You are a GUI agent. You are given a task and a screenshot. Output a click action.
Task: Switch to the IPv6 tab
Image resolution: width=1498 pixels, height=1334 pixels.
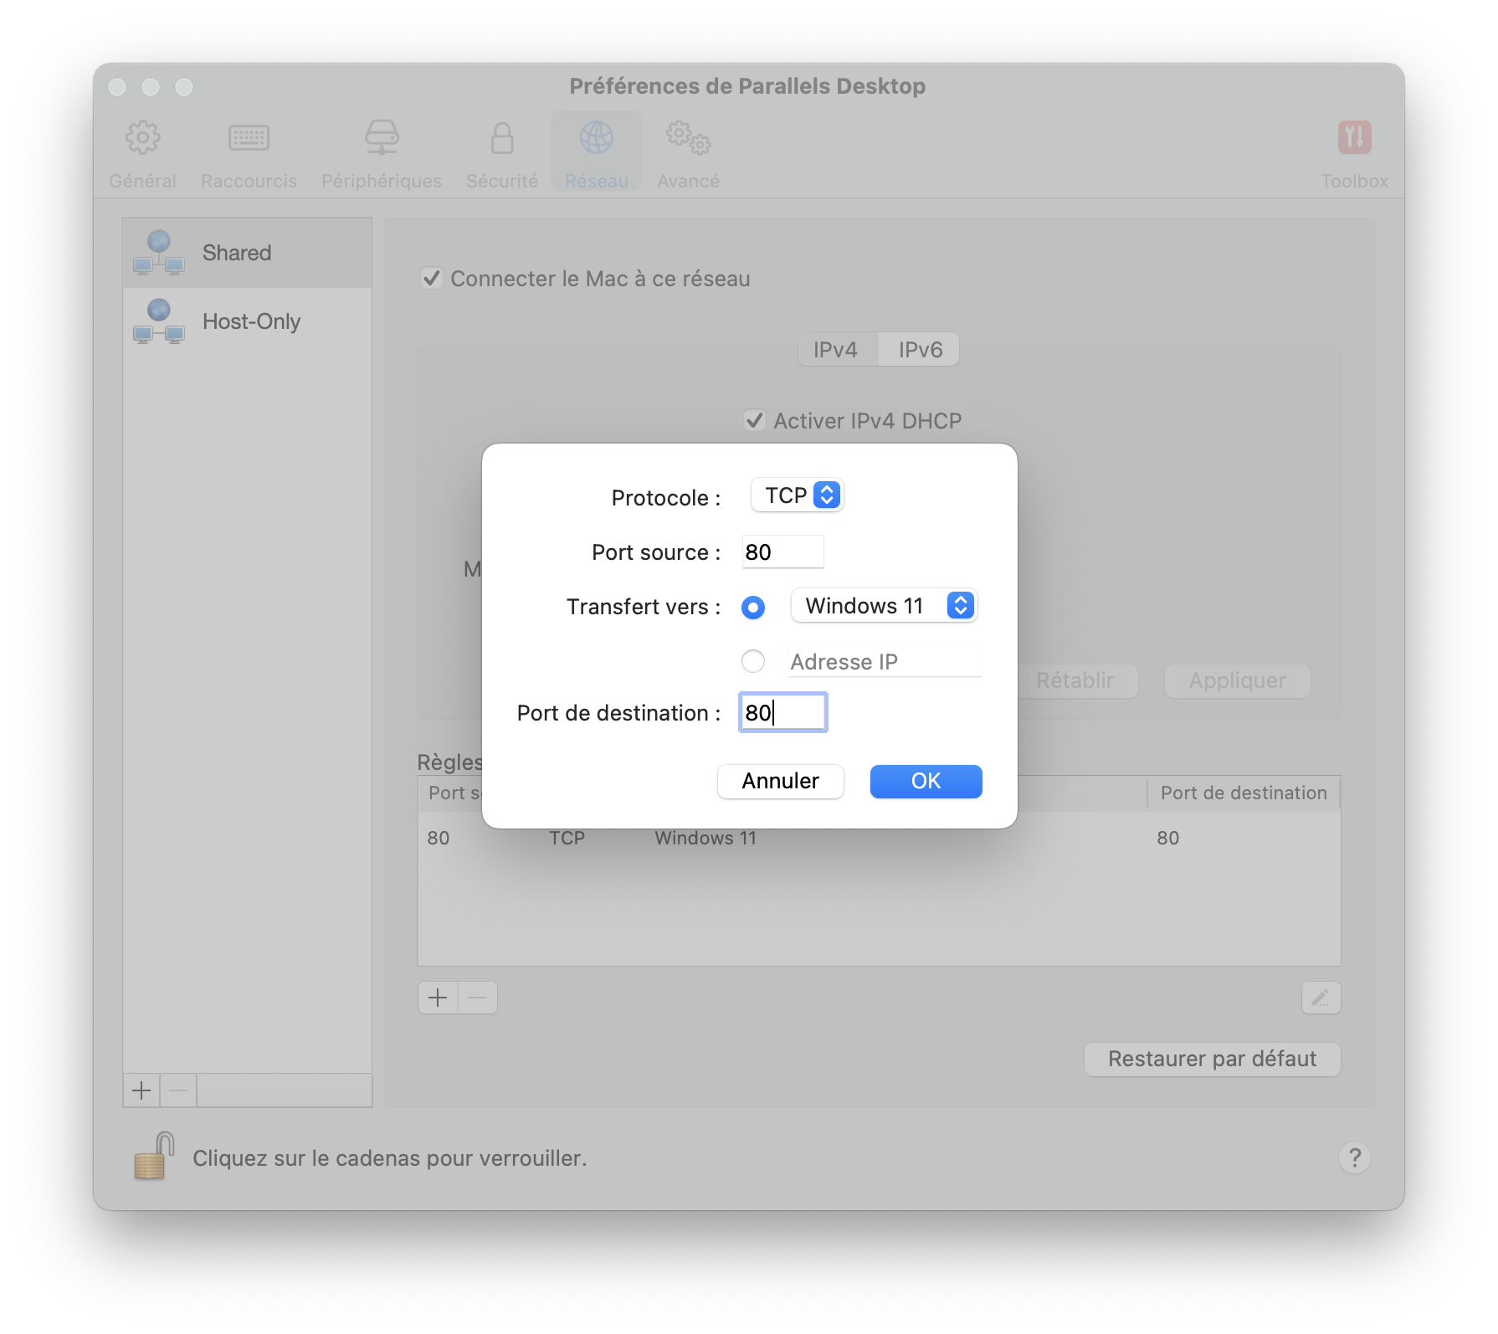click(920, 350)
